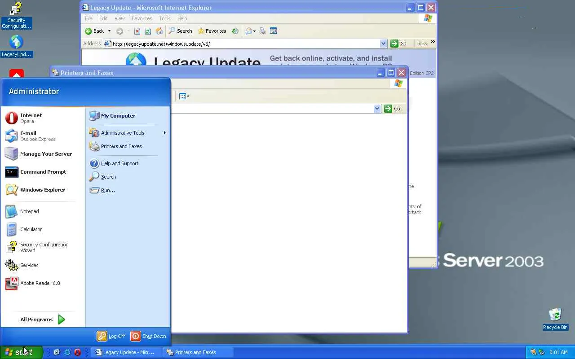Screen dimensions: 575x359
Task: Click the Start button
Action: [x=22, y=352]
